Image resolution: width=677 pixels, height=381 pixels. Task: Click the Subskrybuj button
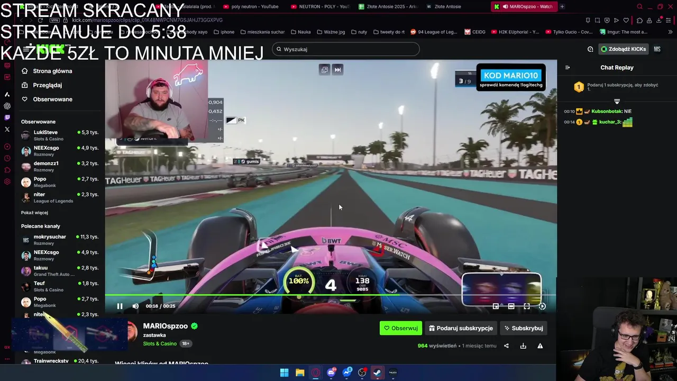tap(524, 328)
